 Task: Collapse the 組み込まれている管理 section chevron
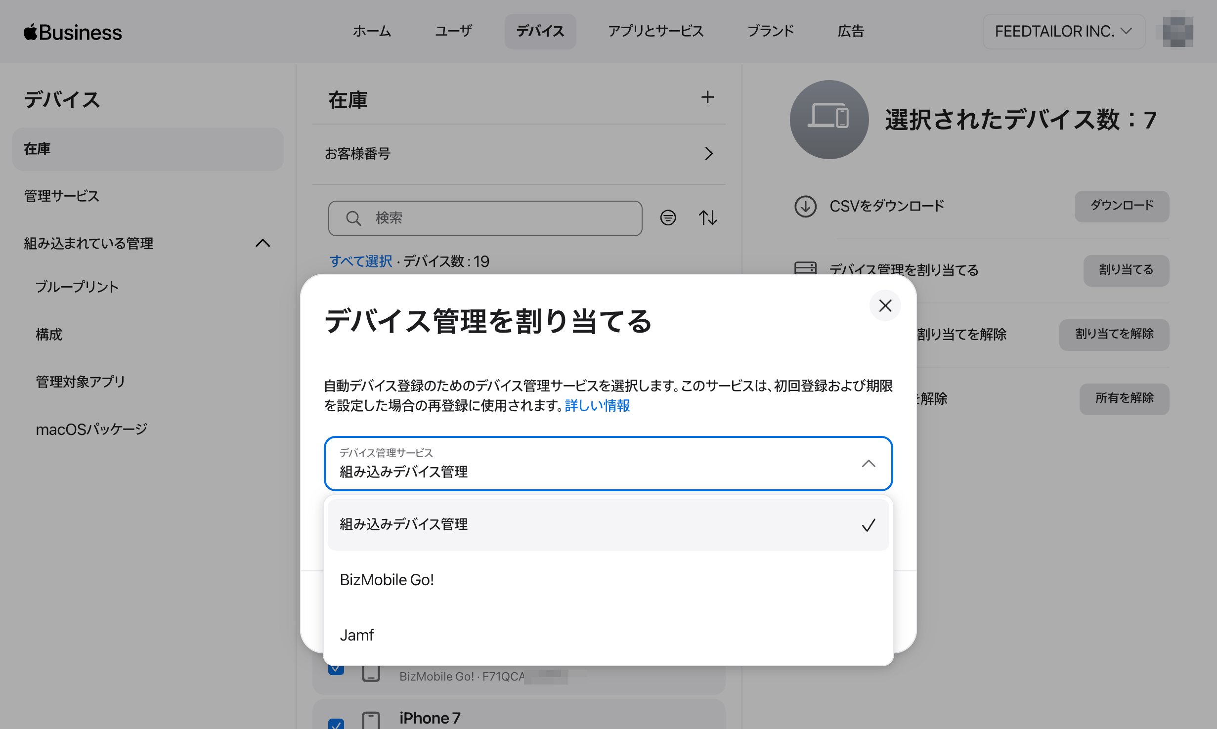tap(262, 243)
